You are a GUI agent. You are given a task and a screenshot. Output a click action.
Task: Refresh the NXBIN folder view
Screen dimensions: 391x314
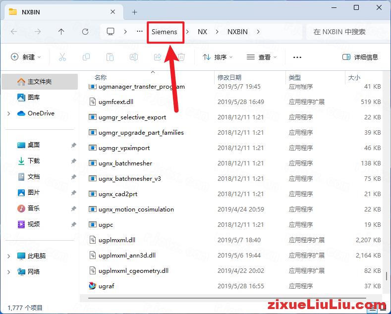(85, 32)
